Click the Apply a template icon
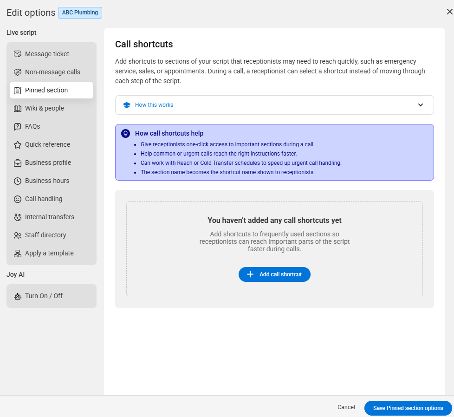 (x=17, y=253)
